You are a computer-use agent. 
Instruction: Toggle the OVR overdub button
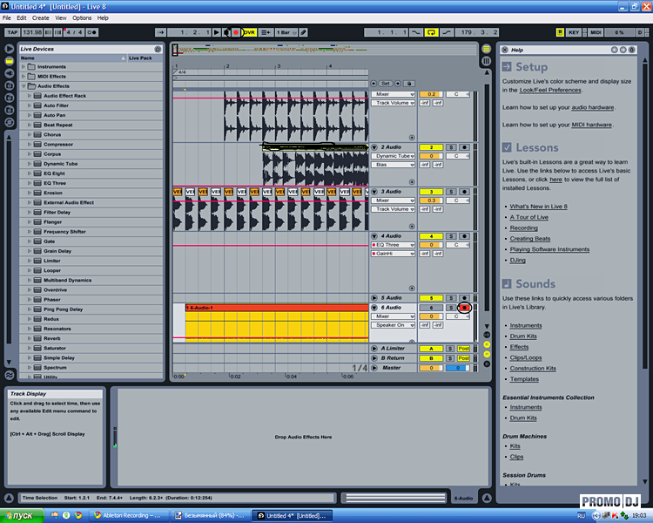(249, 32)
